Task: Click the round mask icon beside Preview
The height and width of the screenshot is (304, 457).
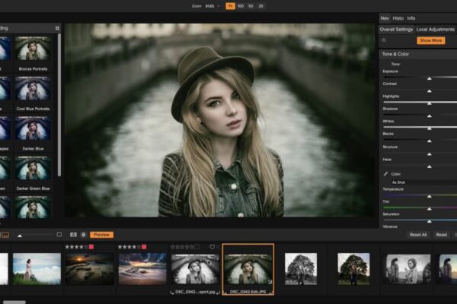Action: [x=83, y=235]
